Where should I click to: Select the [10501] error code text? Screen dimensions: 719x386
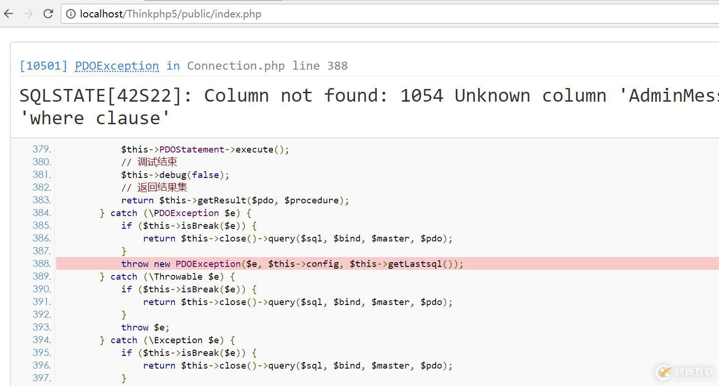(x=43, y=66)
